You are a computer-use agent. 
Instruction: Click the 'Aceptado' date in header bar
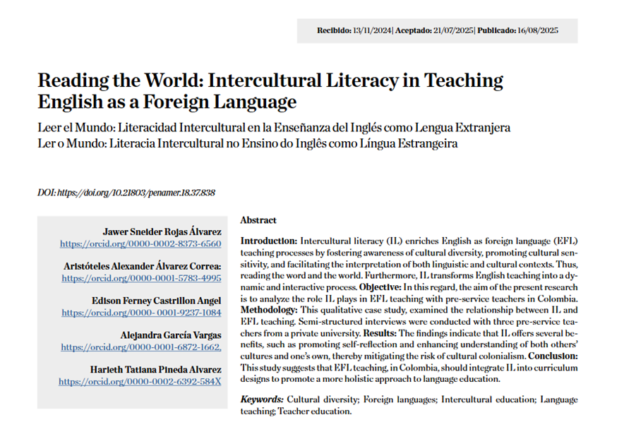433,31
